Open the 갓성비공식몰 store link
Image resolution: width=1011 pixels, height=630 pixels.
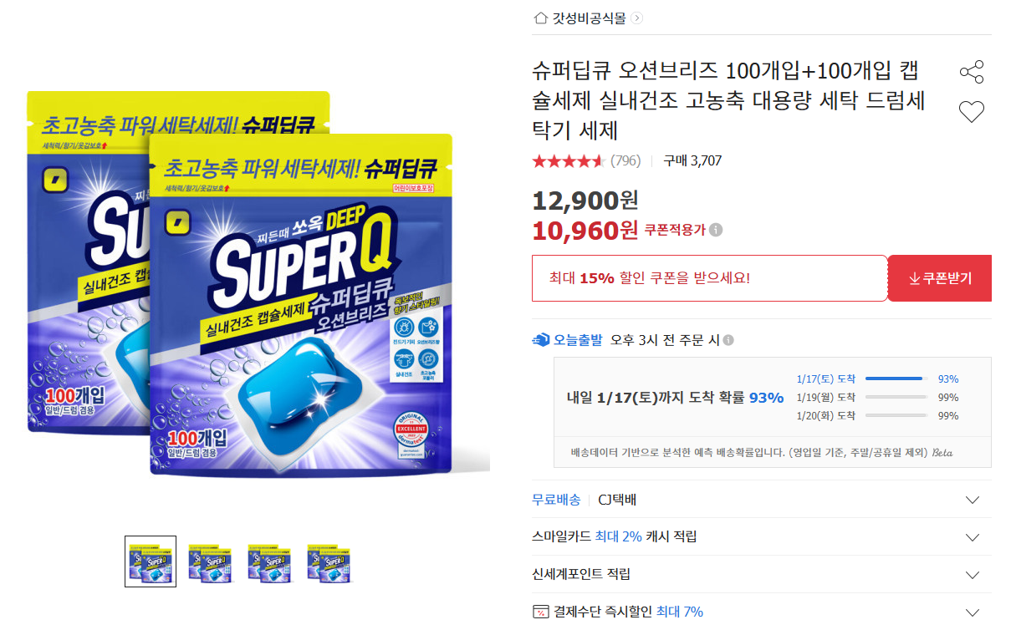[589, 18]
